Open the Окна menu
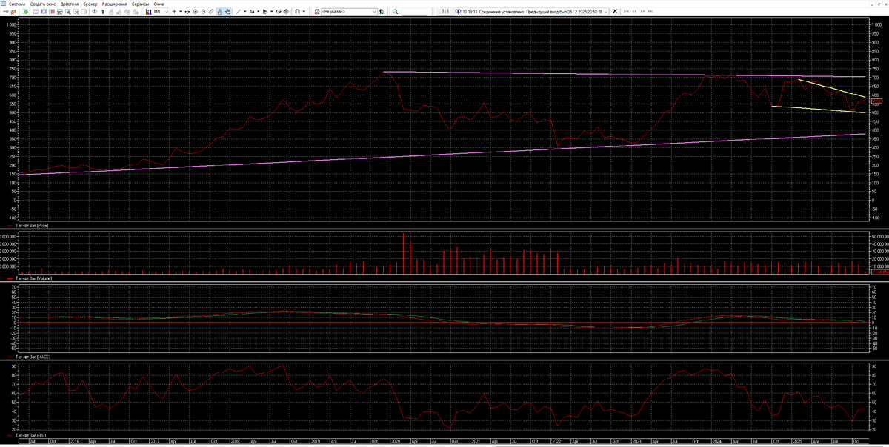The image size is (889, 447). (159, 4)
